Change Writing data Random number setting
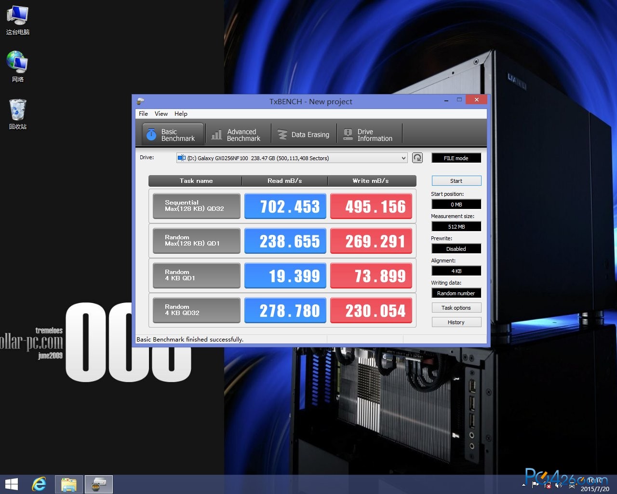This screenshot has height=494, width=617. (456, 293)
